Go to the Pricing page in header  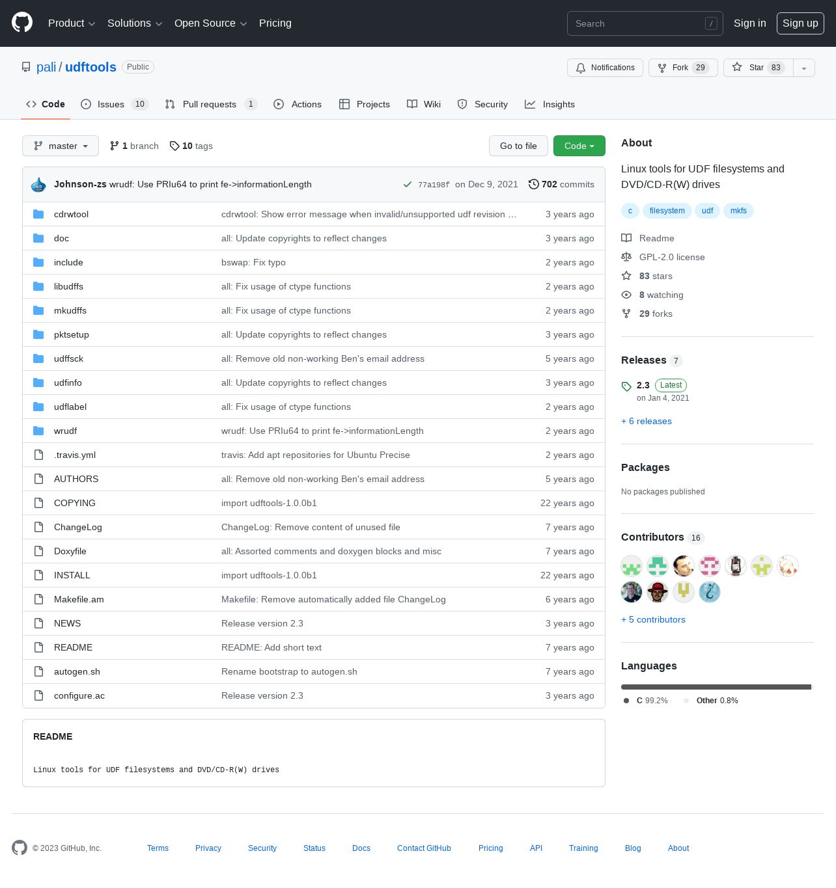(275, 23)
